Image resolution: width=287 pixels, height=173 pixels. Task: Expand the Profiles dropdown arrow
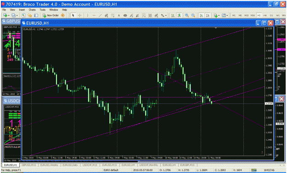coord(17,15)
